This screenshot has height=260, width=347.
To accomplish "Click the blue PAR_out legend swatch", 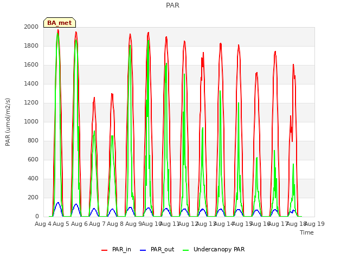I will click(143, 250).
